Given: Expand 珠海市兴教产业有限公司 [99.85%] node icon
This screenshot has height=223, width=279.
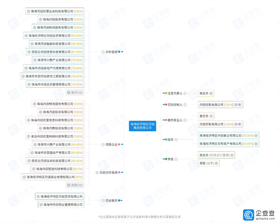Looking at the screenshot, I should pos(35,144).
